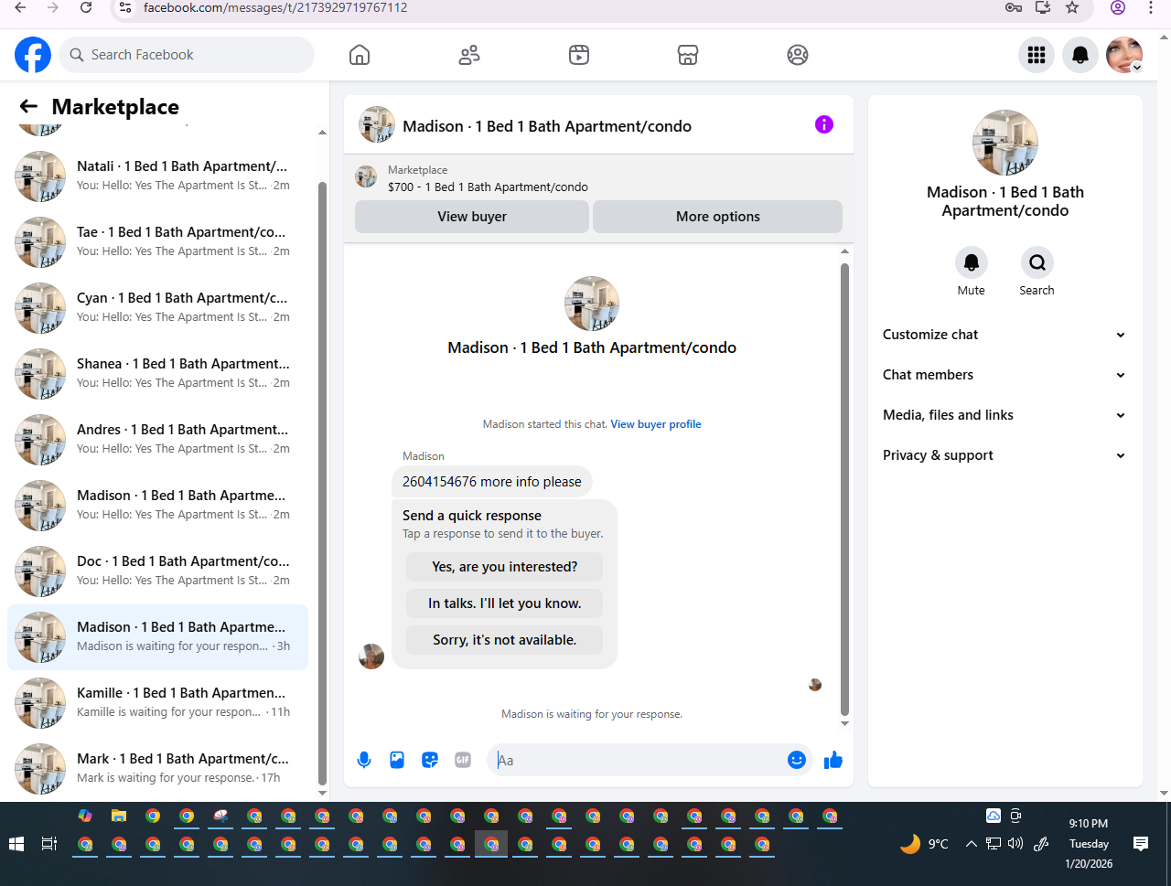Send the quick response 'Yes, are you interested?'

point(505,567)
